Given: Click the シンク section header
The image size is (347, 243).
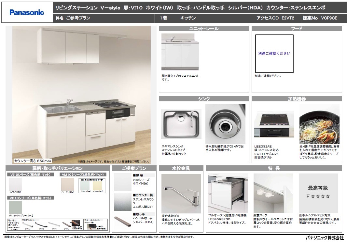Looking at the screenshot, I should (x=204, y=98).
